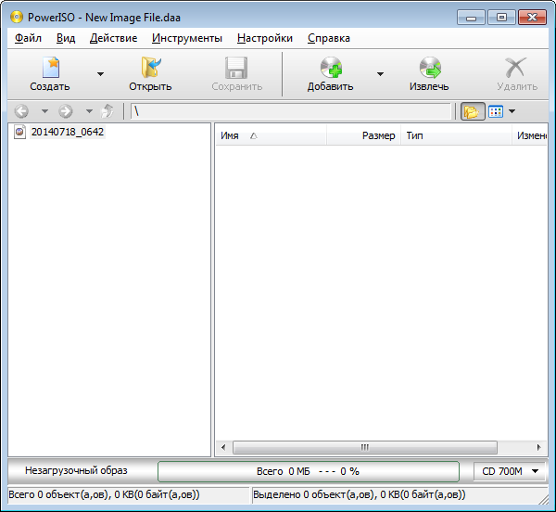
Task: Click the Размер column header
Action: click(363, 135)
